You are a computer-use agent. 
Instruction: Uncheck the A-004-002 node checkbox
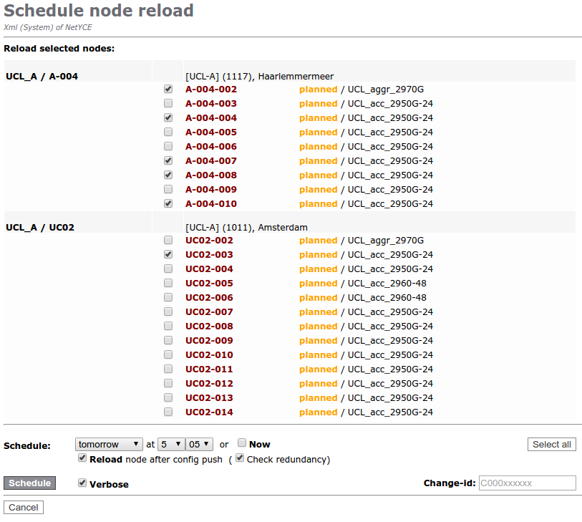coord(168,90)
